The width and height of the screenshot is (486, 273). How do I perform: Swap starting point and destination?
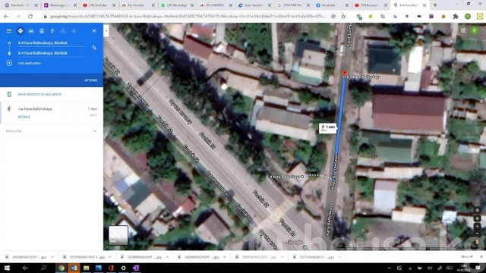point(94,48)
